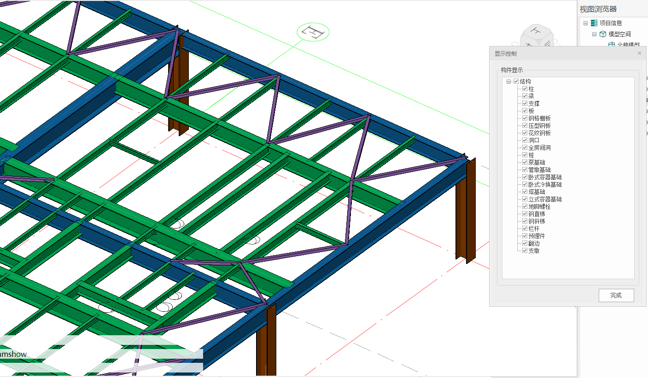Image resolution: width=648 pixels, height=378 pixels.
Task: Click the 完成 button
Action: [x=616, y=295]
